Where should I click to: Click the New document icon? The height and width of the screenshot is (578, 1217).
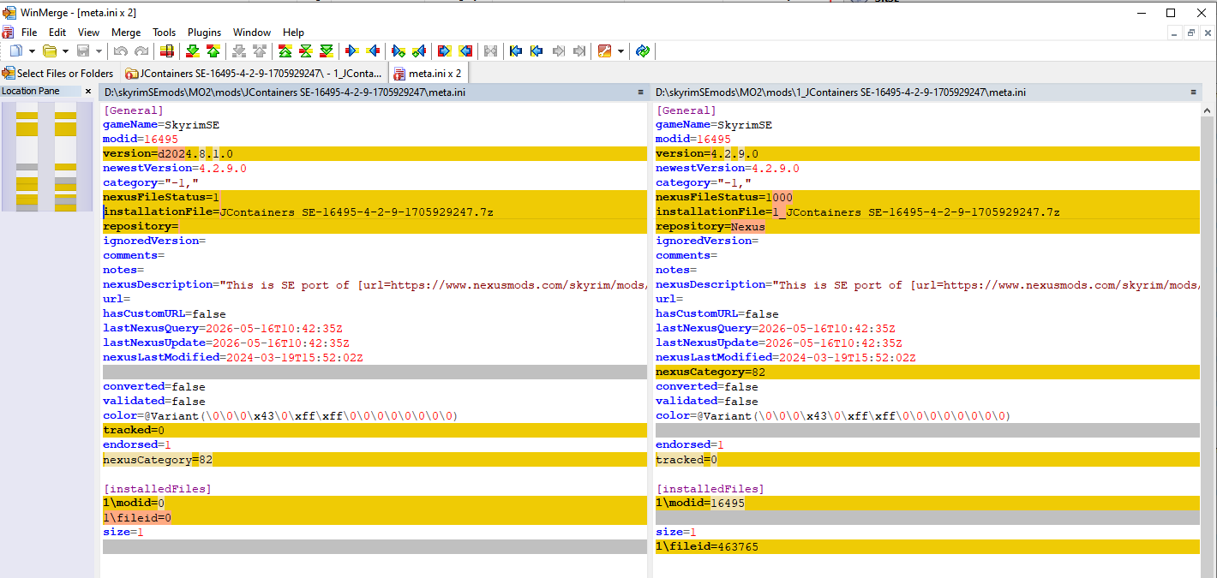coord(15,51)
